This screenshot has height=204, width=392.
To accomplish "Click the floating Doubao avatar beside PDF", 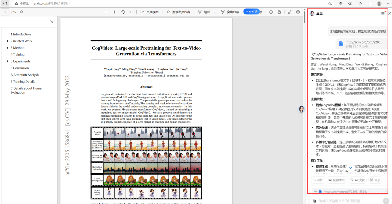I will click(301, 109).
